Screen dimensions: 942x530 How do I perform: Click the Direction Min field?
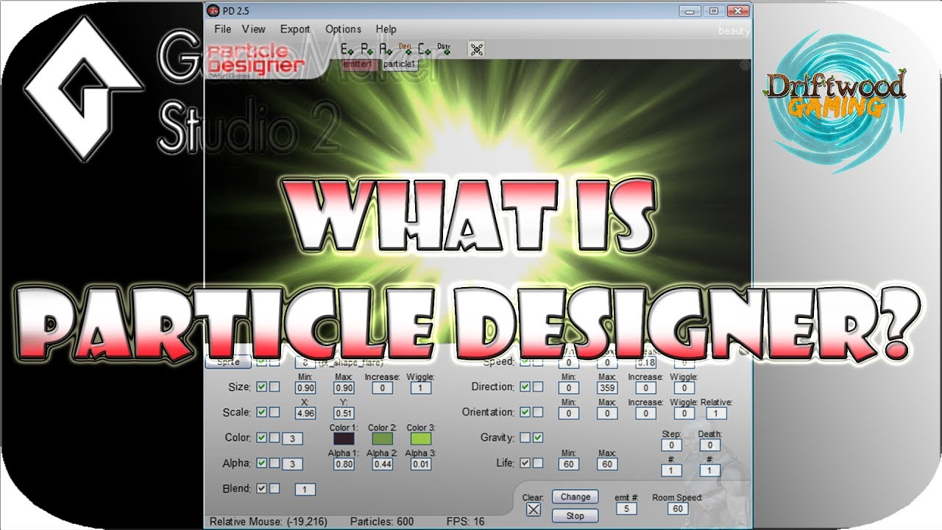568,388
